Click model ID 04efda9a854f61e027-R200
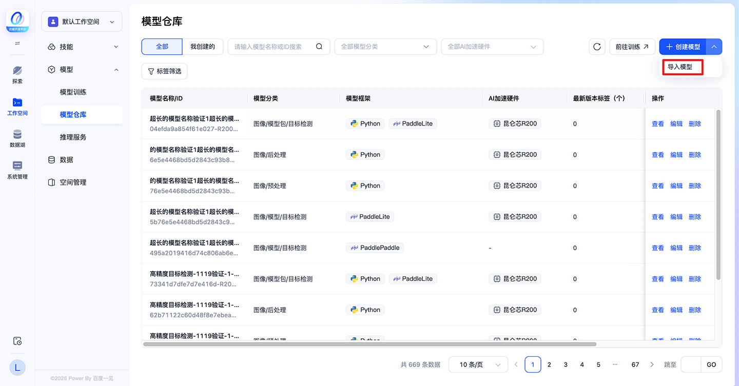 [x=194, y=129]
